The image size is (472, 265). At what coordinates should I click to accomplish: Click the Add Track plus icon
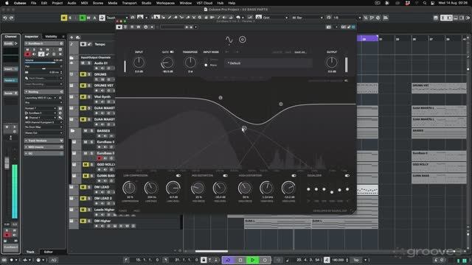click(72, 38)
